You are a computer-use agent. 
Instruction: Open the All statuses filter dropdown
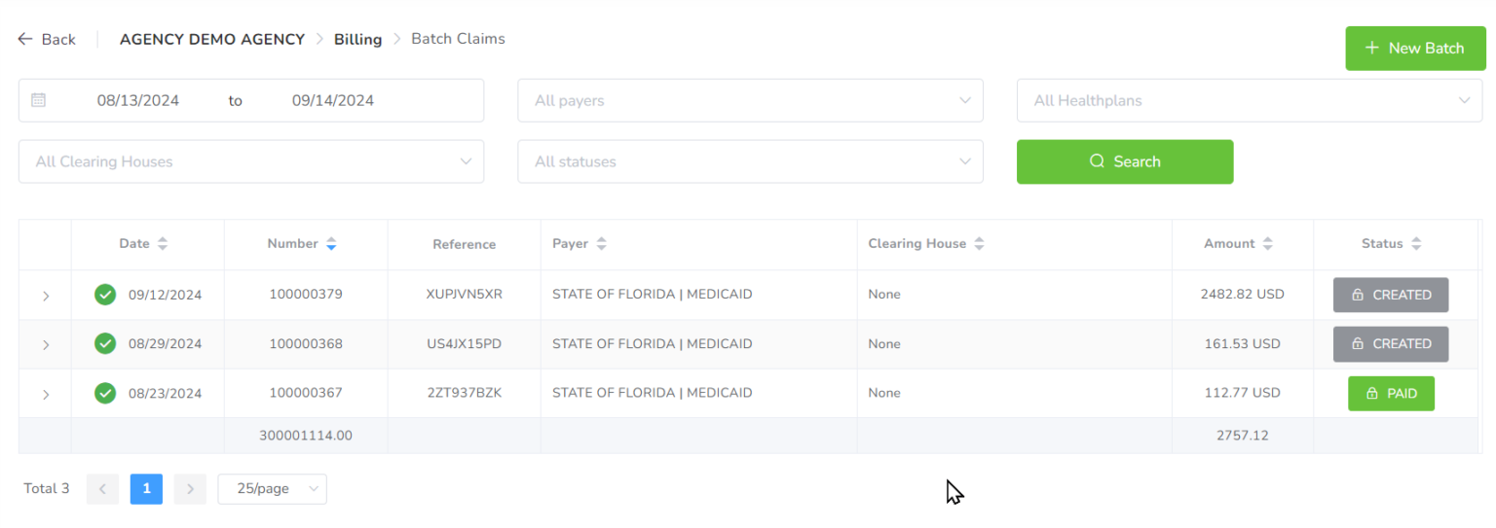(750, 161)
